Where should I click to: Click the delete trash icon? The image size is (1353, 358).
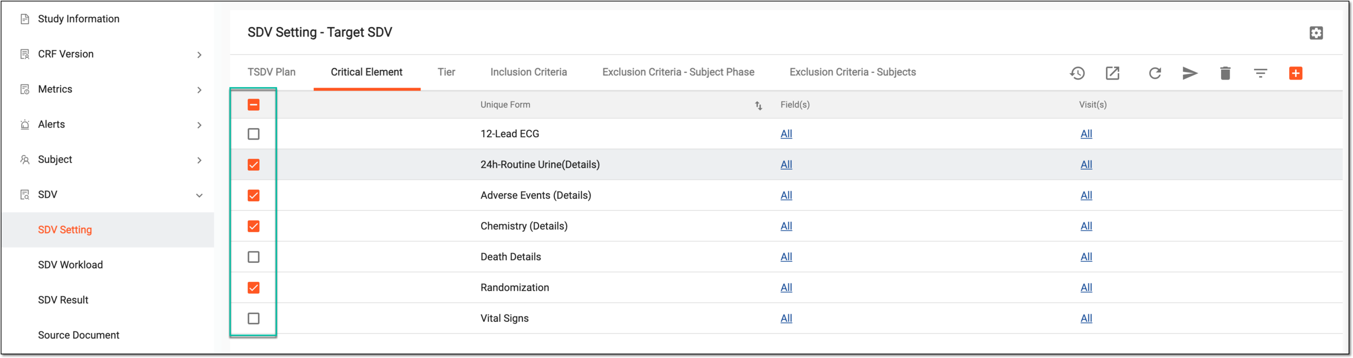pyautogui.click(x=1225, y=73)
